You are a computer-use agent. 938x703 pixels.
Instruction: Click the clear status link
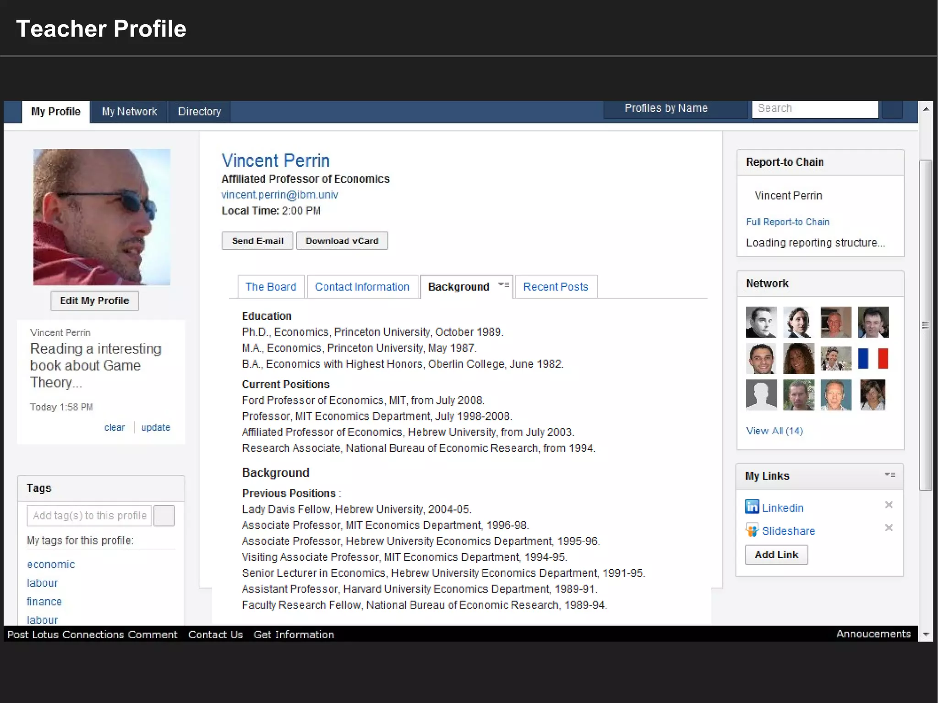pyautogui.click(x=115, y=428)
